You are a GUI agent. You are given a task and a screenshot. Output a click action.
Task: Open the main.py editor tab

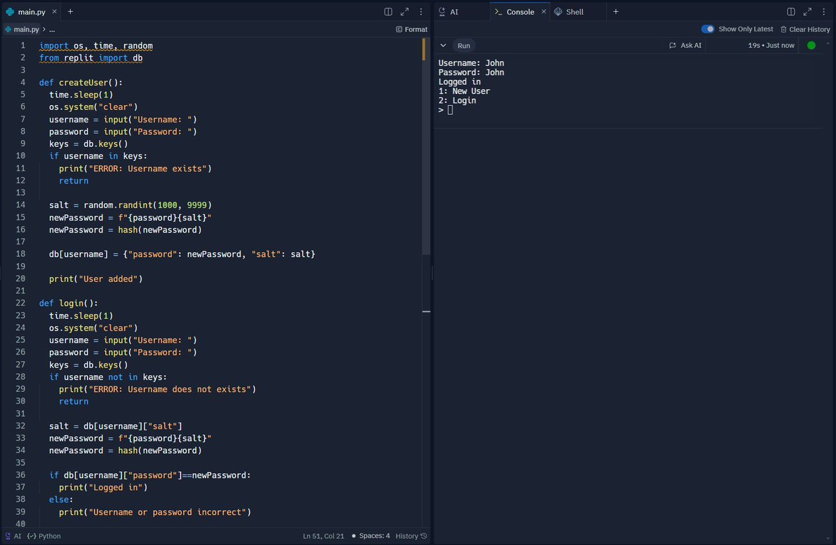pyautogui.click(x=31, y=12)
